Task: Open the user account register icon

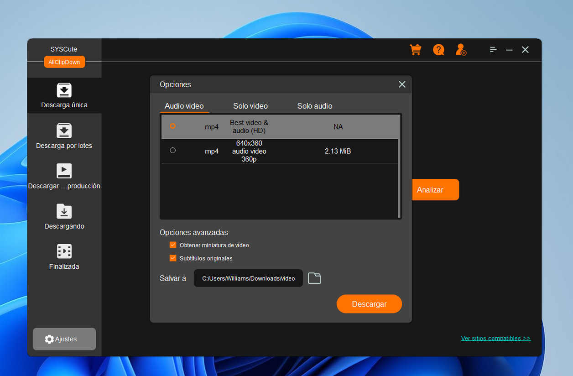Action: (461, 50)
